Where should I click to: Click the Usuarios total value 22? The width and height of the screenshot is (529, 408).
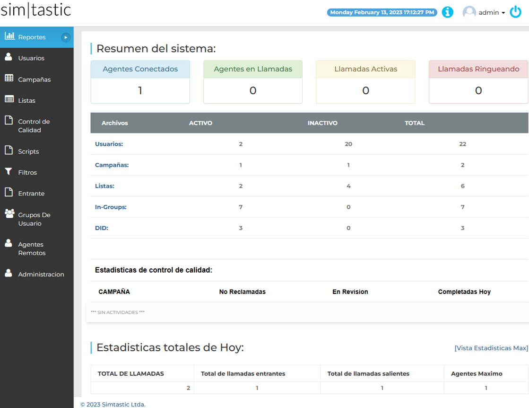tap(462, 144)
